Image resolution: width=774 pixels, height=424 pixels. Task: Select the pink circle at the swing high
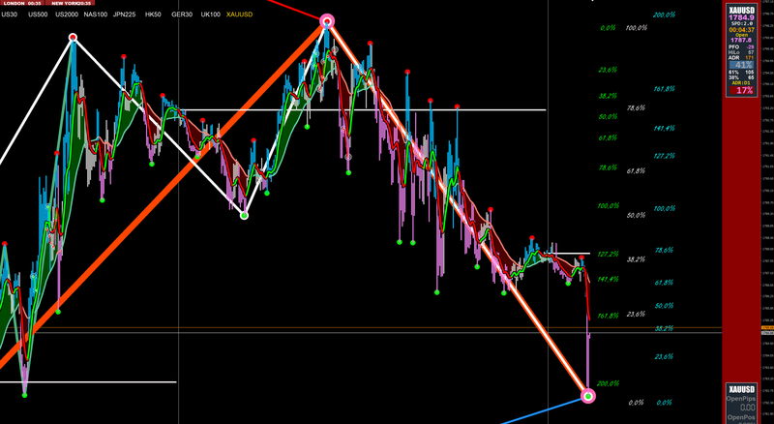pos(327,21)
